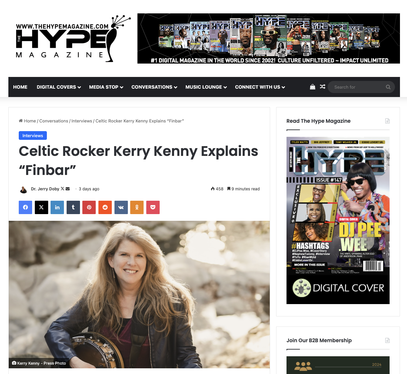Share article on Reddit
407x374 pixels.
(x=105, y=207)
